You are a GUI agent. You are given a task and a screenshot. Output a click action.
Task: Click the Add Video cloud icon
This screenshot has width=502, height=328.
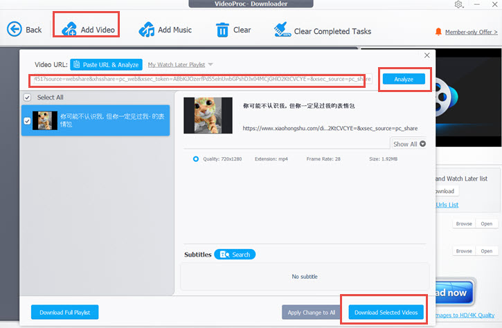(x=69, y=29)
